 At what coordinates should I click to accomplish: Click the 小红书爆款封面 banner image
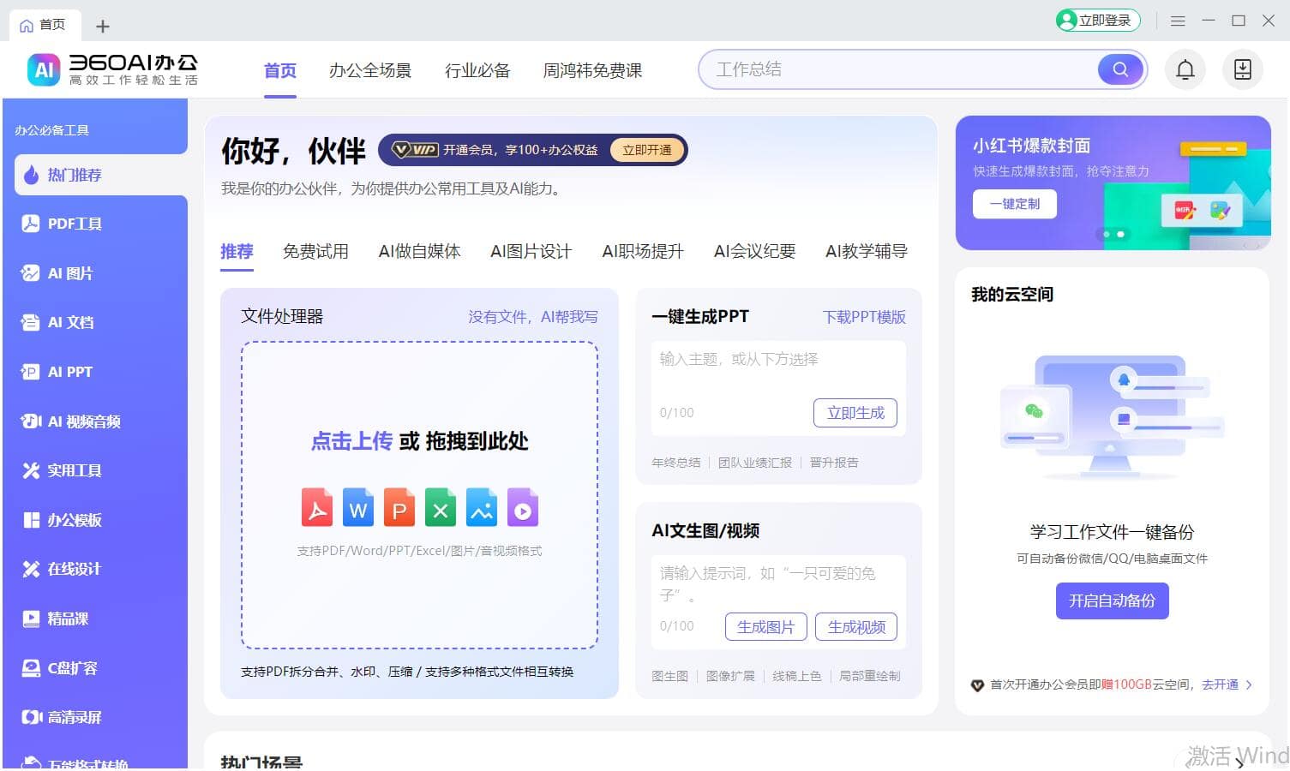(x=1113, y=182)
